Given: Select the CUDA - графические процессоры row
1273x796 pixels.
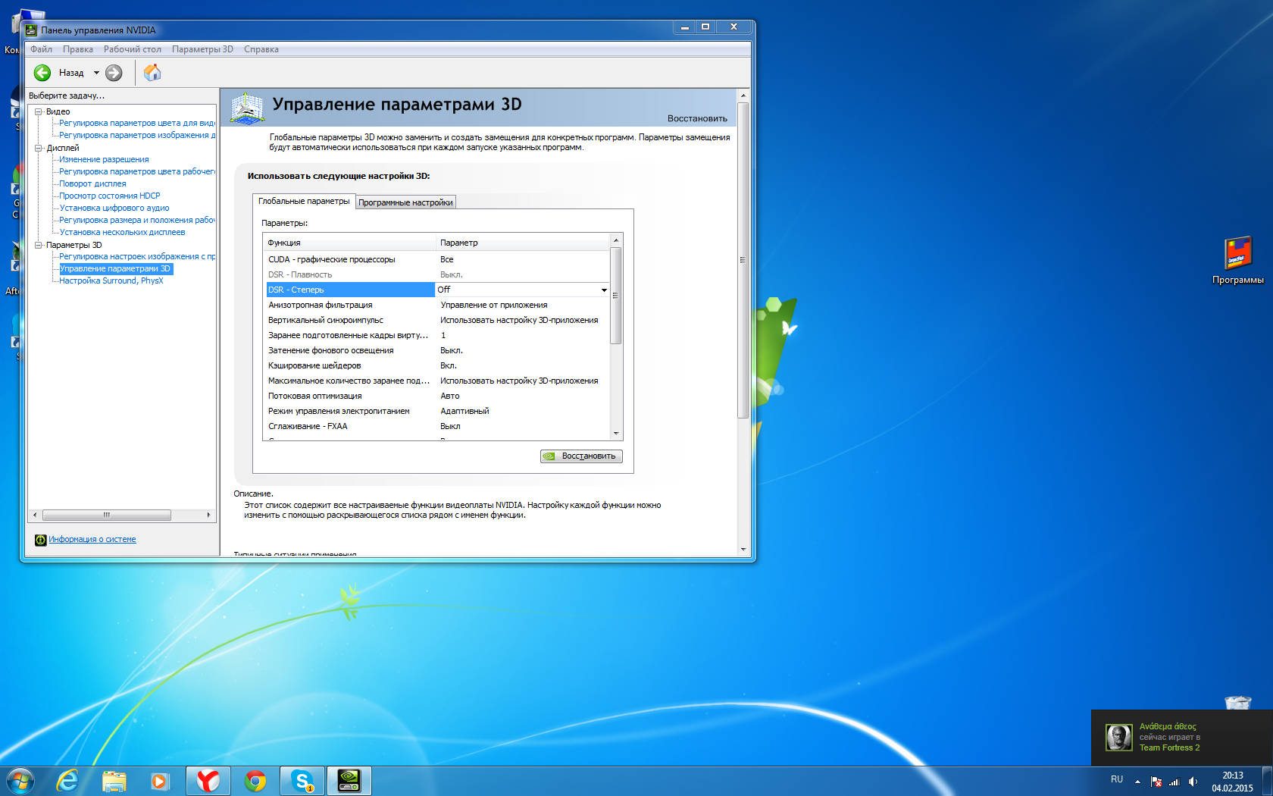Looking at the screenshot, I should click(x=437, y=259).
